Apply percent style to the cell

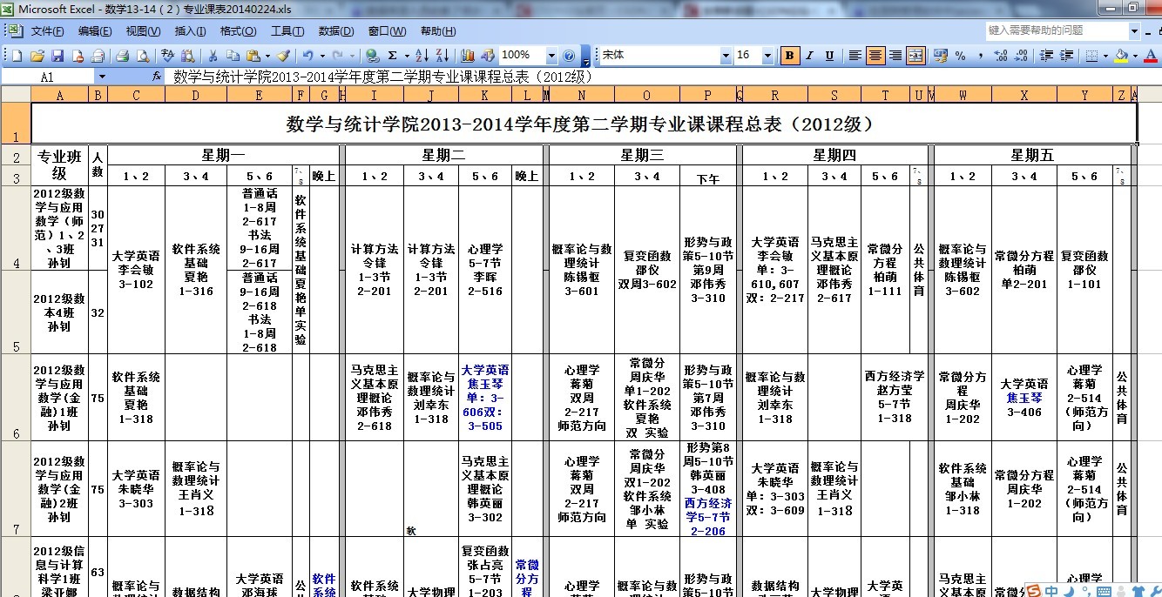[960, 56]
